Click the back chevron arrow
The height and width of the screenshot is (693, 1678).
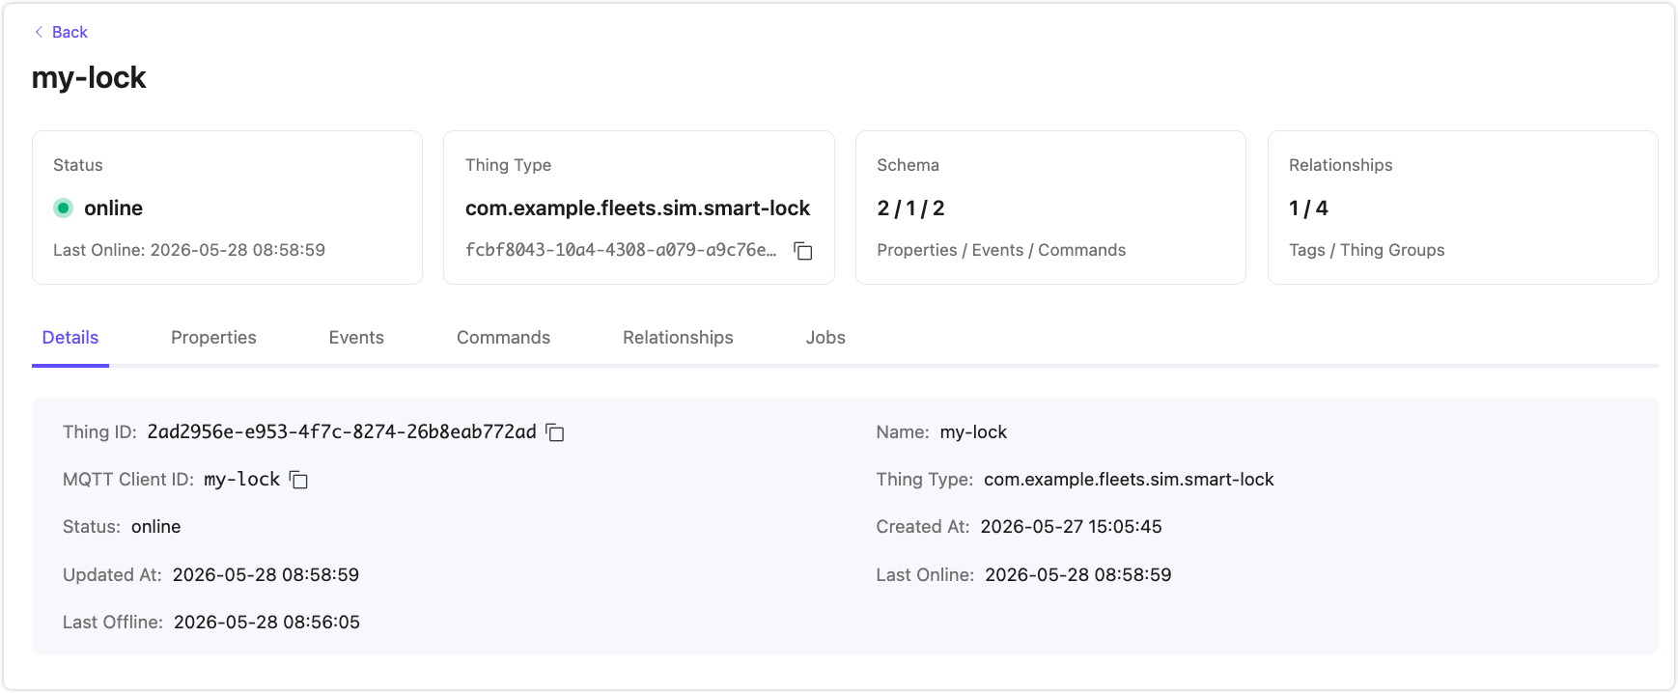[39, 32]
